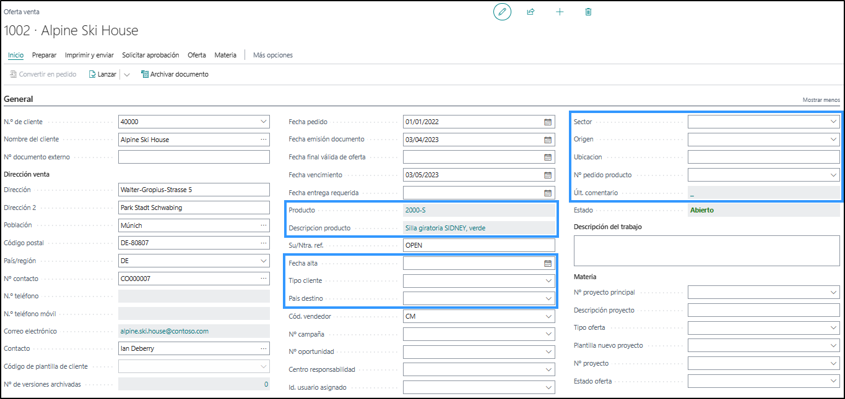Open calendar picker for Fecha vencimiento

tap(548, 175)
